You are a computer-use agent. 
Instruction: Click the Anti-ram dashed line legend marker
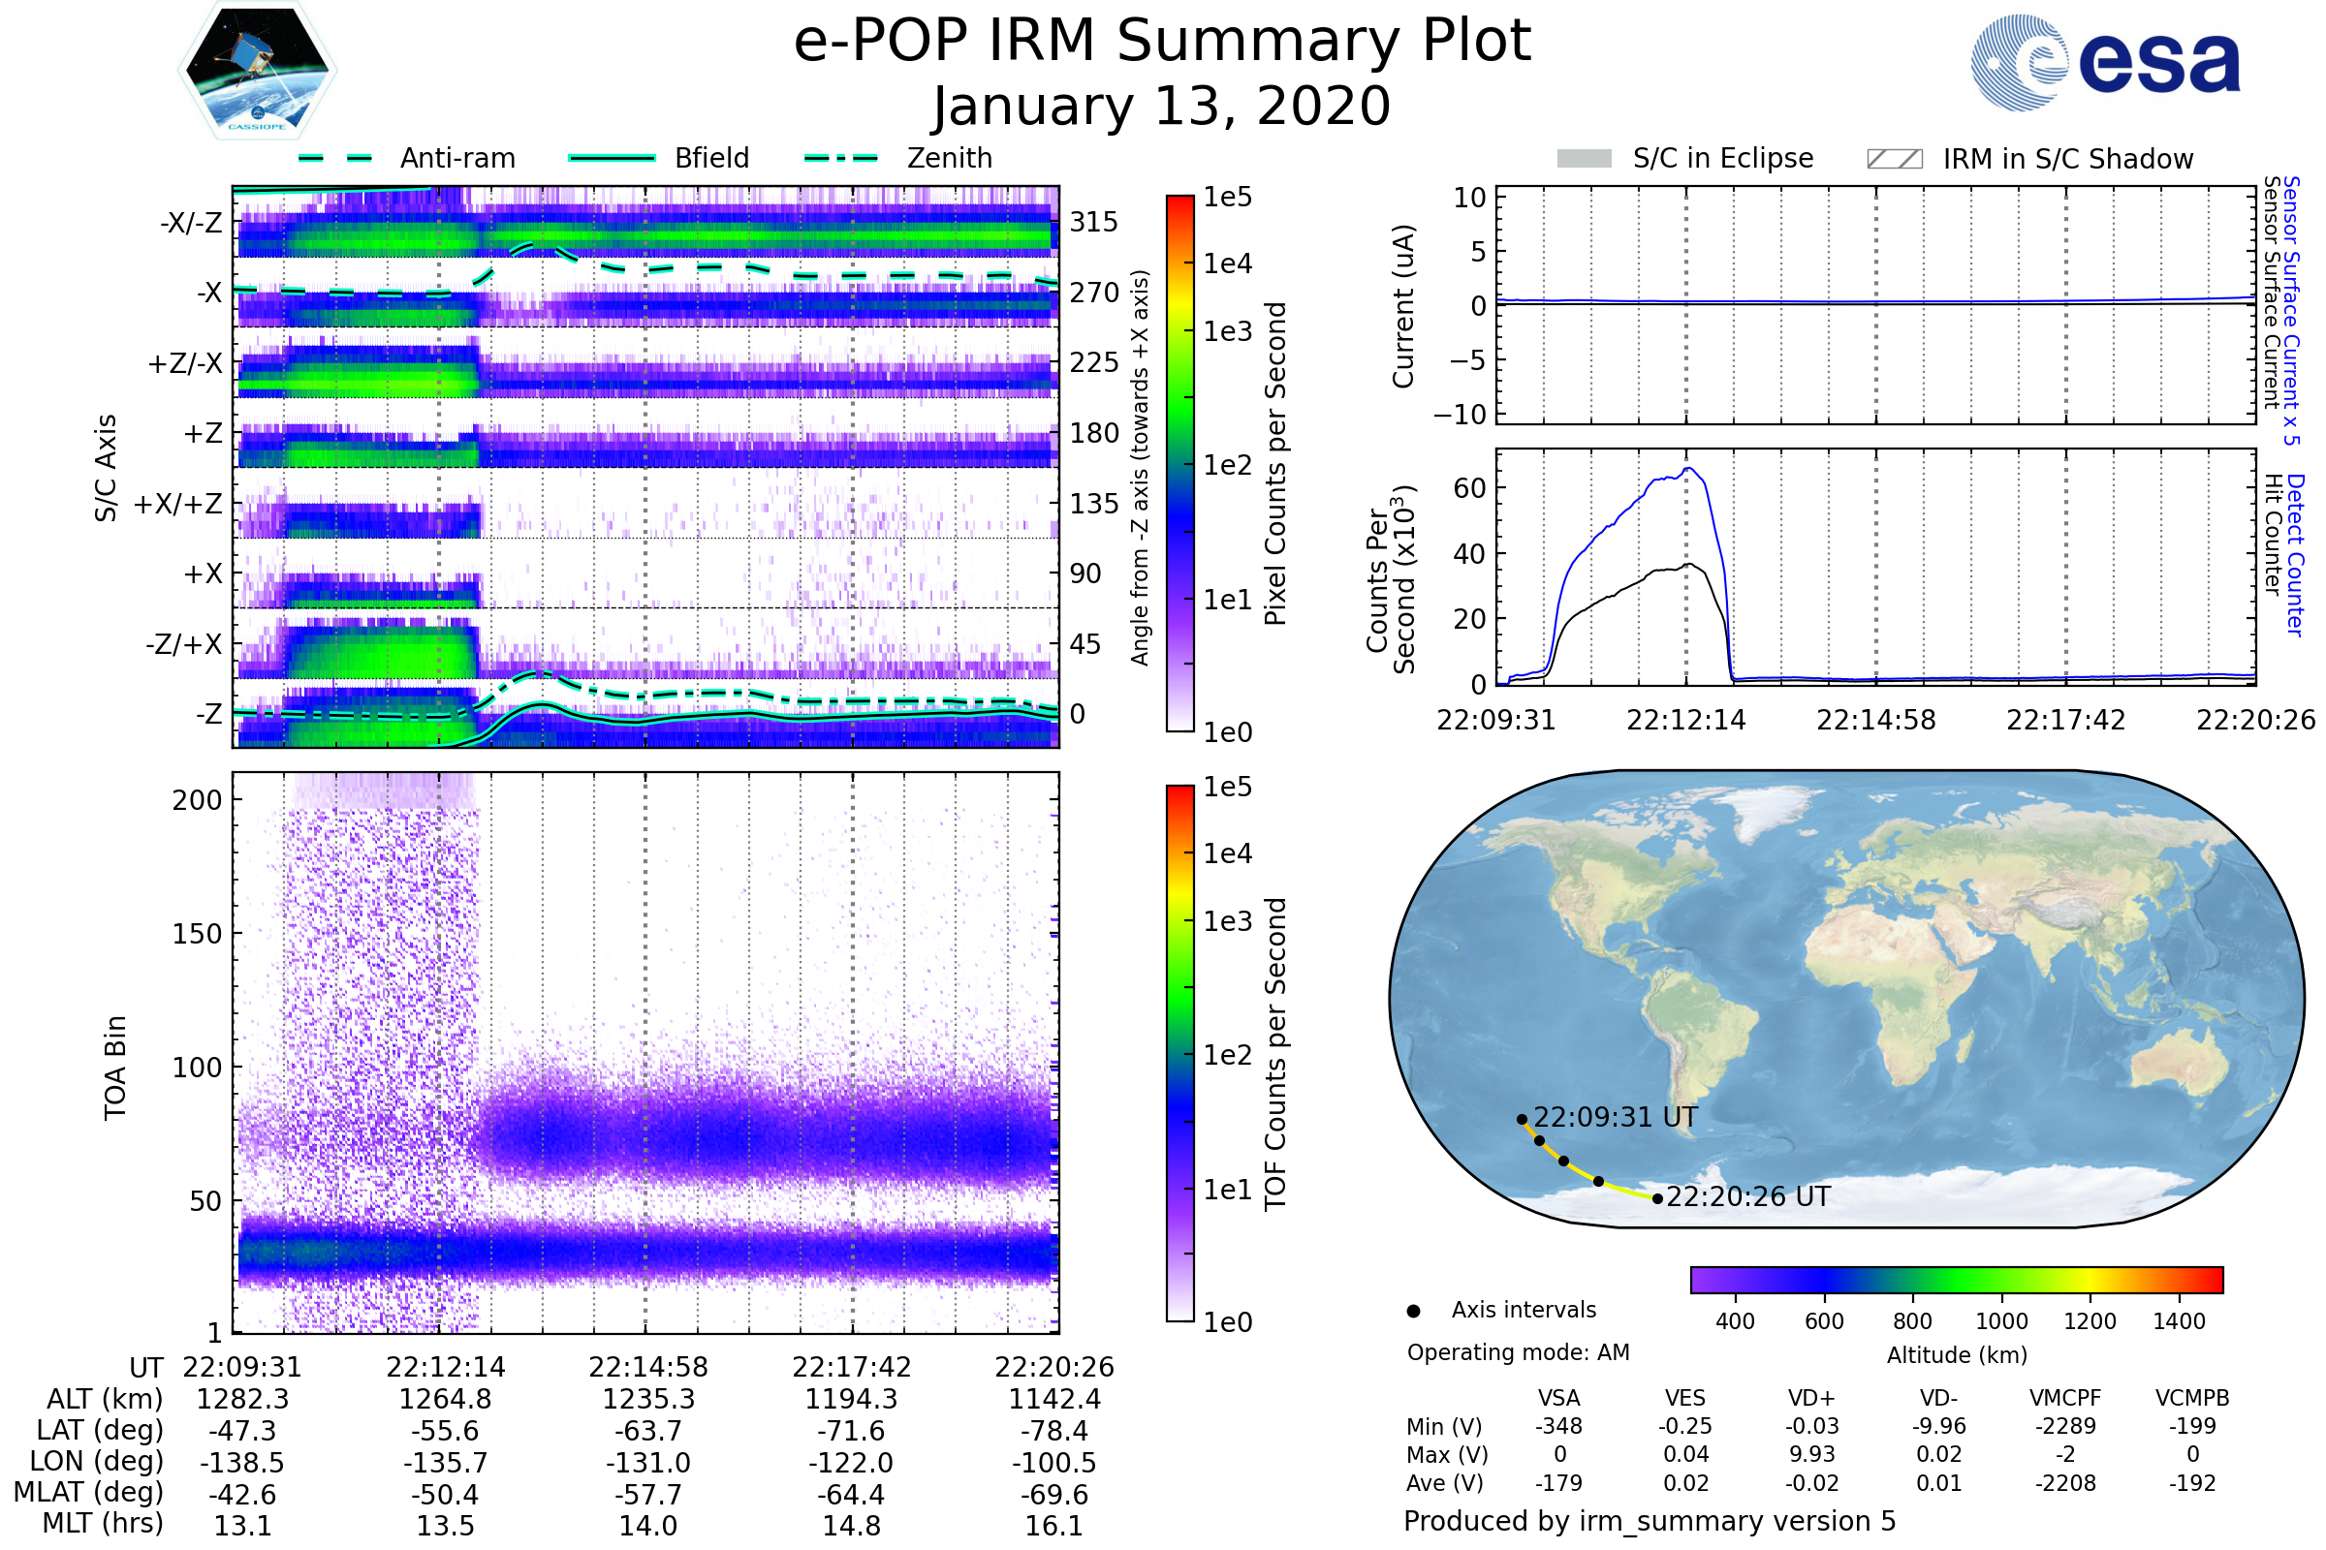point(335,158)
